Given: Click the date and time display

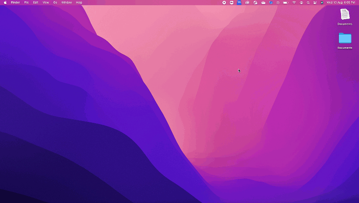Looking at the screenshot, I should 341,3.
